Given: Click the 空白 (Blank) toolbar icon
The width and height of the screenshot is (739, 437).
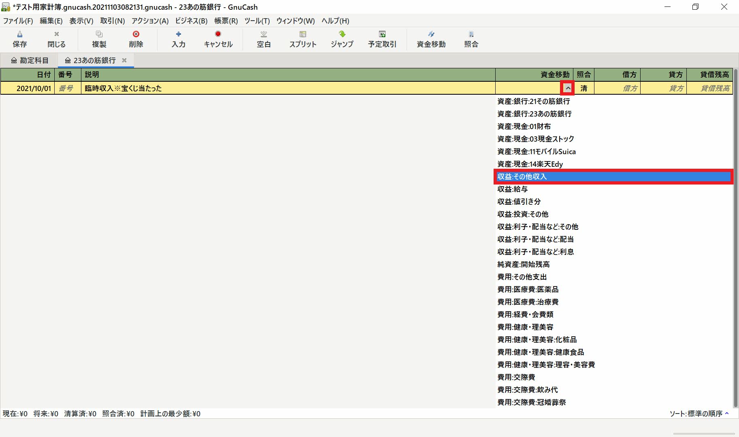Looking at the screenshot, I should 264,39.
